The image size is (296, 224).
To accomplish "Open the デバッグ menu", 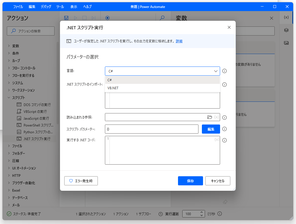I will (46, 7).
